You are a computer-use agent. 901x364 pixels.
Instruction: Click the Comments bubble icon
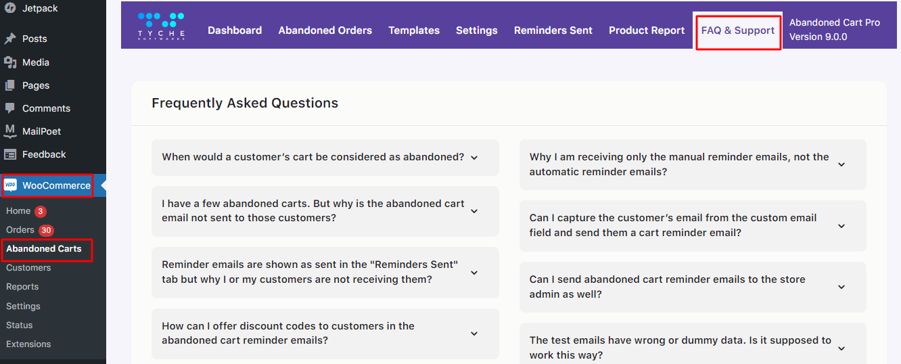coord(10,108)
